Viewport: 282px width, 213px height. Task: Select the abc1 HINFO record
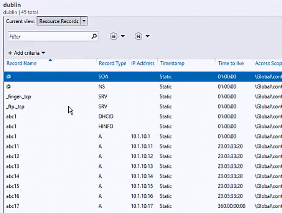143,127
